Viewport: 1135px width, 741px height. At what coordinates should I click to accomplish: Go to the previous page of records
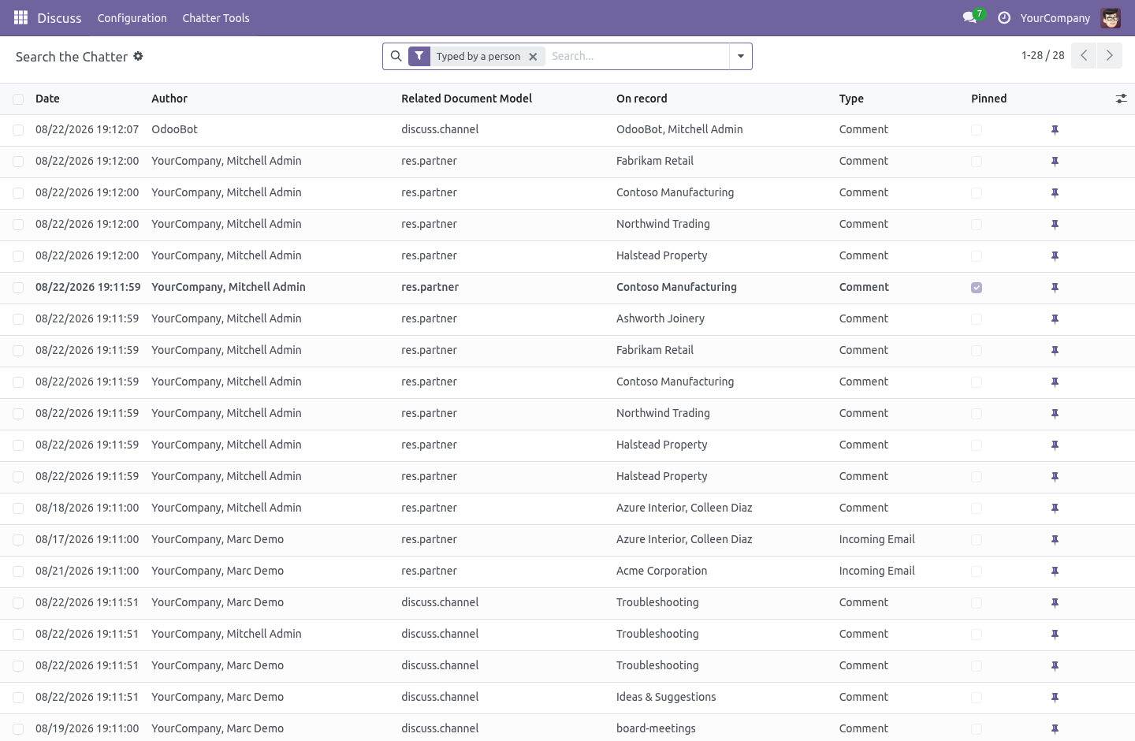1084,55
